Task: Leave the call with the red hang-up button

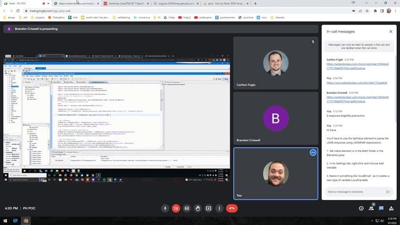Action: (x=232, y=208)
